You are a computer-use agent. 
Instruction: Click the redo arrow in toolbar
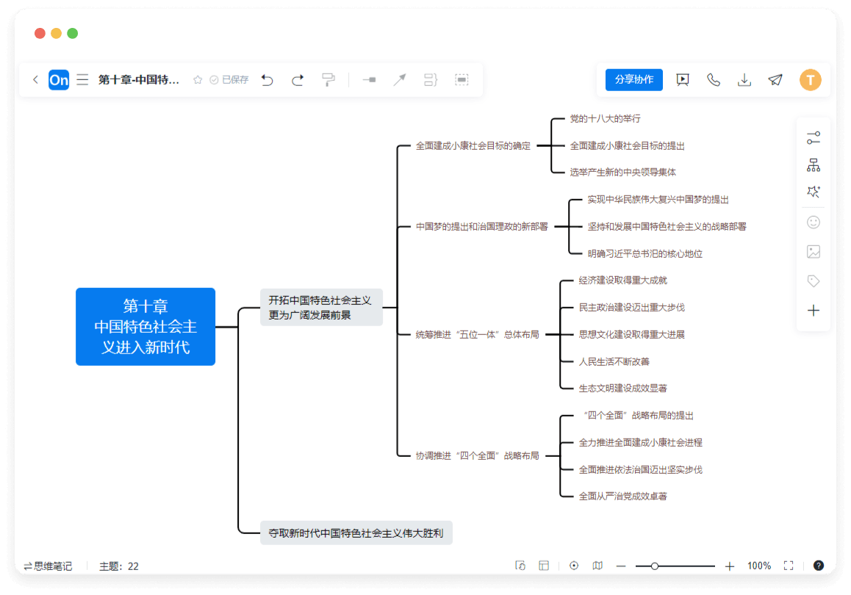point(298,80)
